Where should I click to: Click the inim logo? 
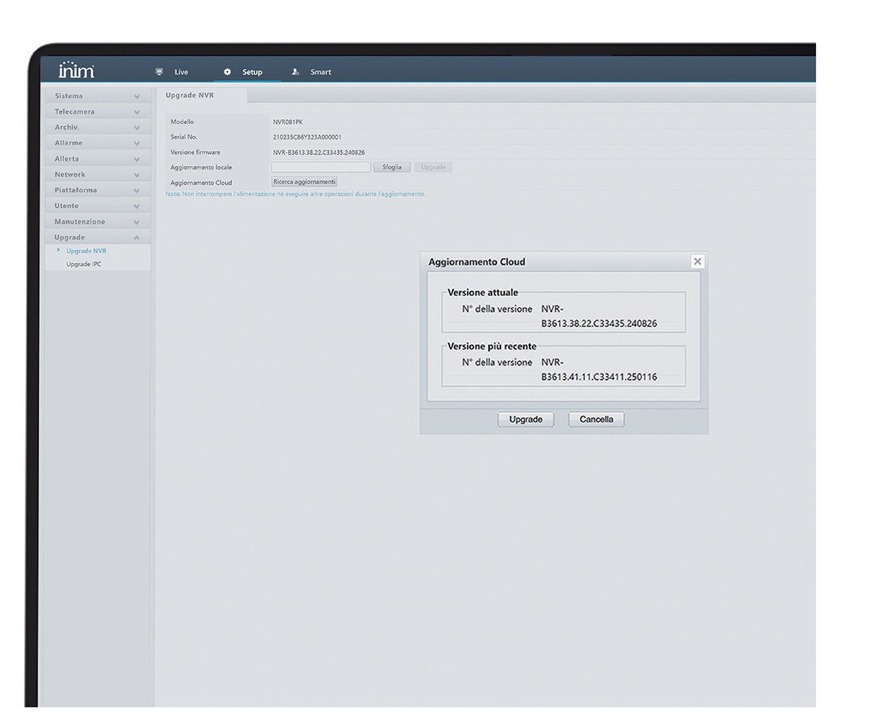pyautogui.click(x=76, y=70)
